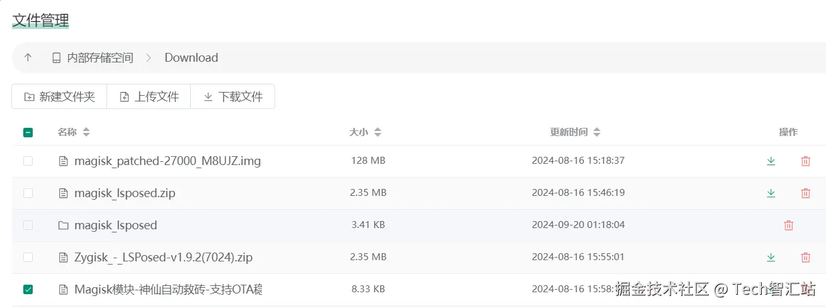The image size is (826, 308).
Task: Click the 上传文件 button
Action: click(x=149, y=97)
